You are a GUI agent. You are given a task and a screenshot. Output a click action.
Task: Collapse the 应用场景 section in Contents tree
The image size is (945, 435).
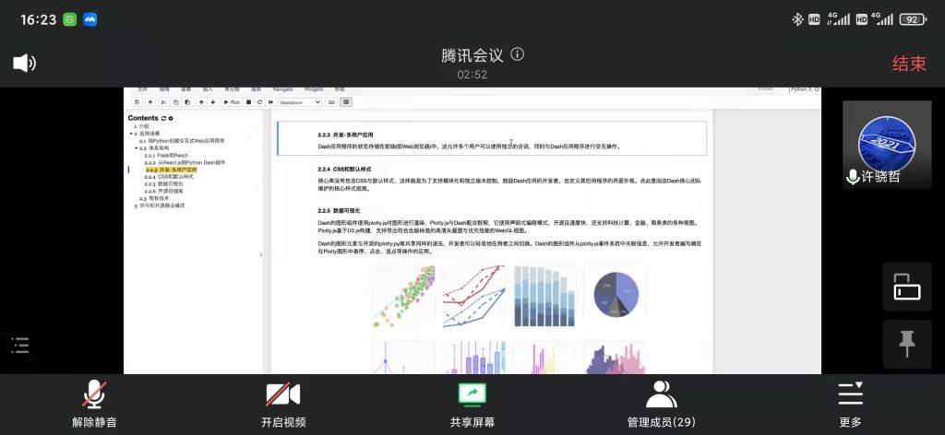(x=132, y=134)
